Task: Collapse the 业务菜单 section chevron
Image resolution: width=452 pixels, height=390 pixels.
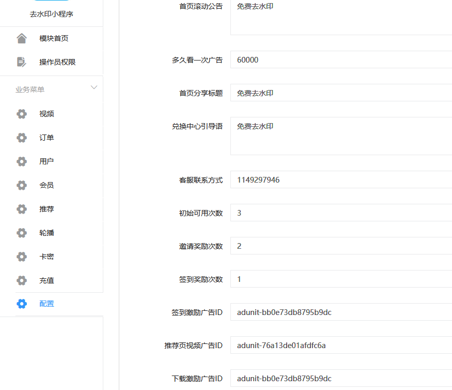Action: 93,87
